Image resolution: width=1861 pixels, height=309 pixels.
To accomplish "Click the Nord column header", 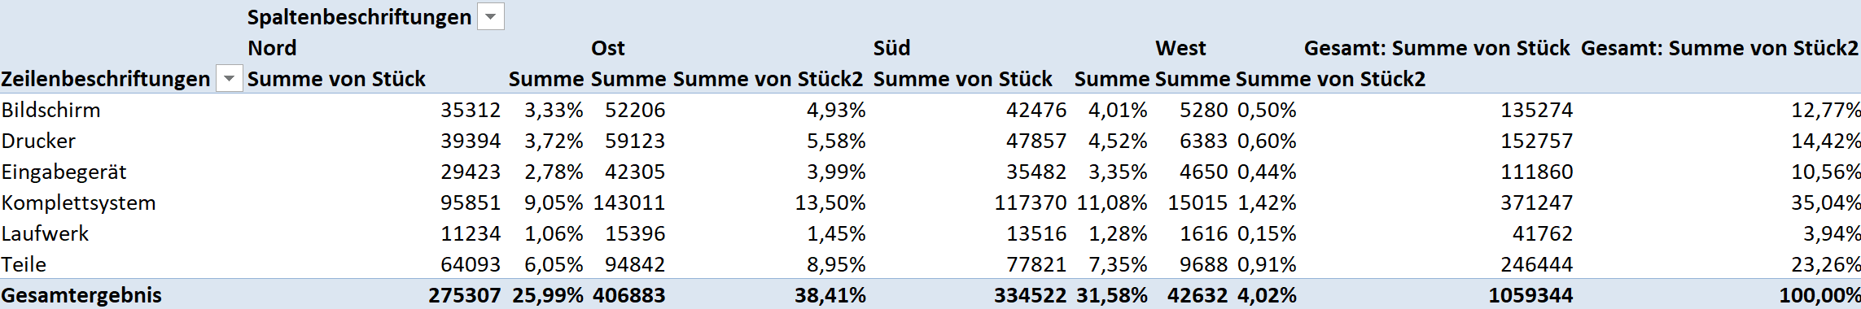I will click(272, 48).
